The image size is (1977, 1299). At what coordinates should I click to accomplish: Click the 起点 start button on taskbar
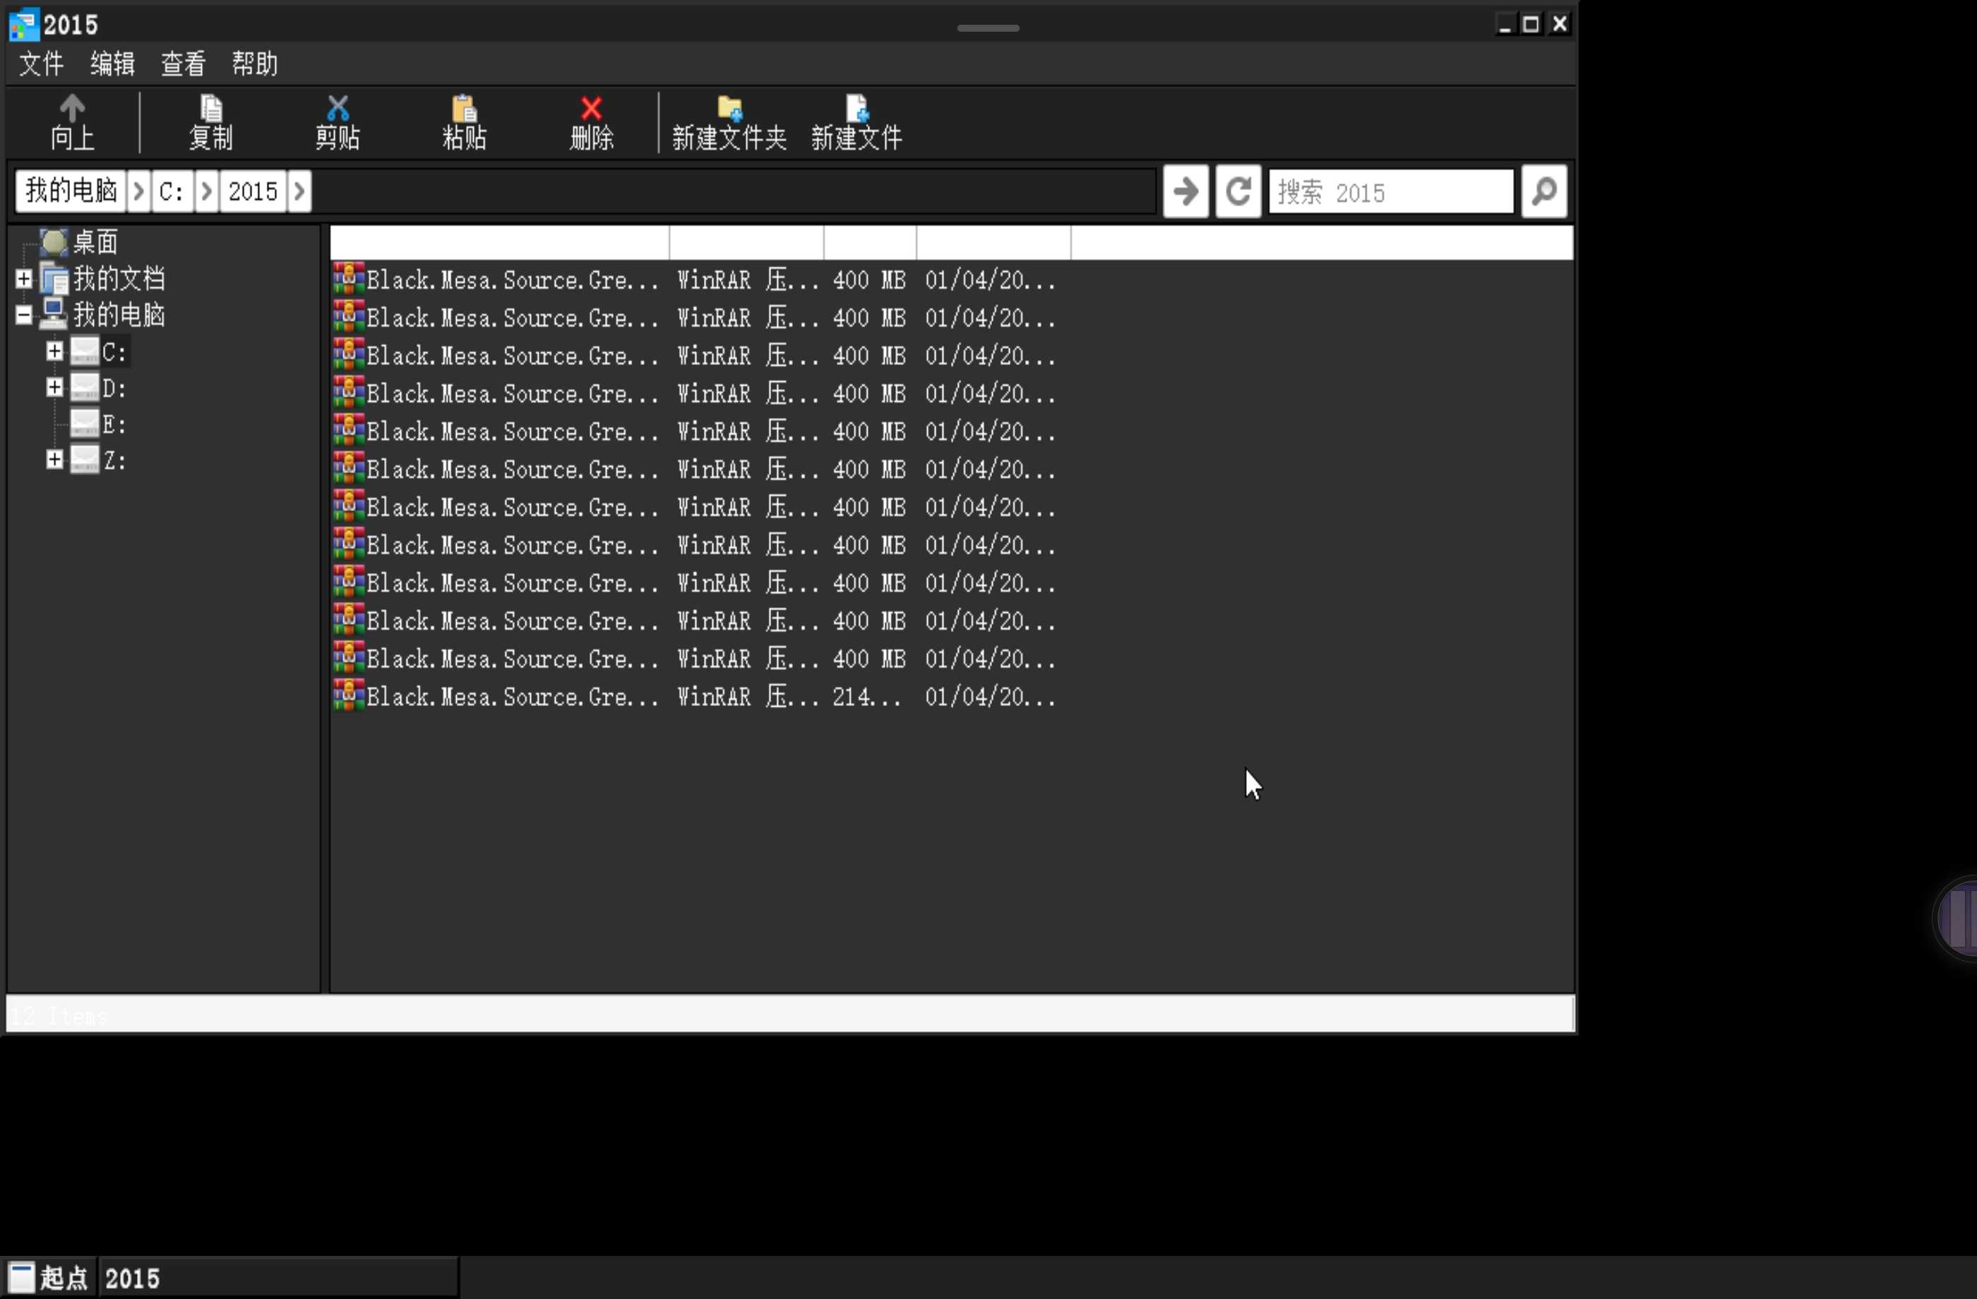48,1277
